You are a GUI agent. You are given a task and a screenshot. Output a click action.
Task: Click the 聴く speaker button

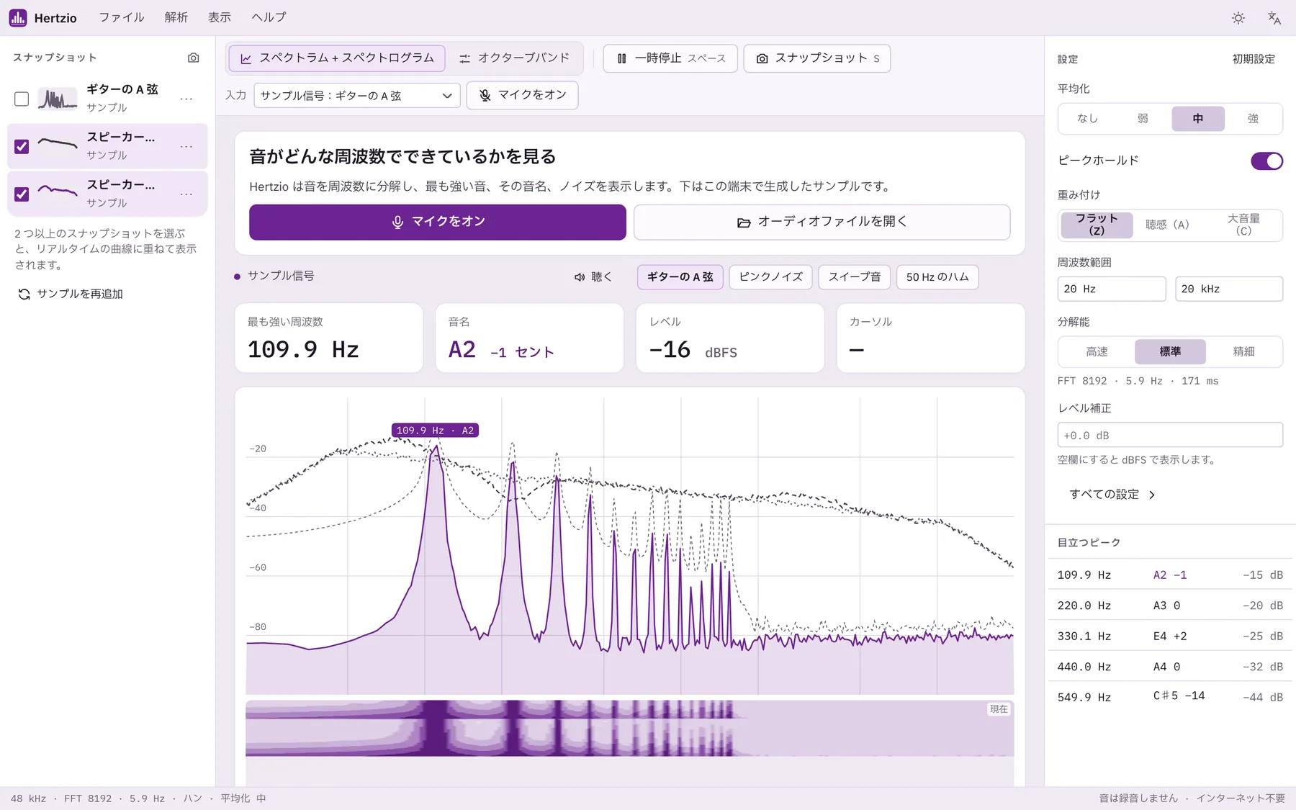click(593, 277)
